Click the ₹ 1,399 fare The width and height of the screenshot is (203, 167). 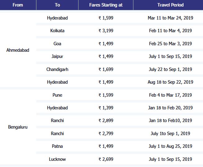pyautogui.click(x=106, y=108)
